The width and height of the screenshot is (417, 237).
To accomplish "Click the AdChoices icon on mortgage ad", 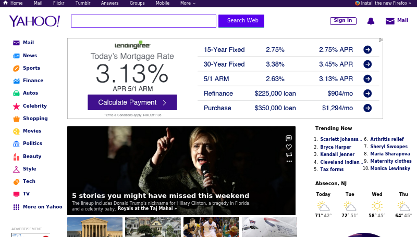I will point(381,40).
